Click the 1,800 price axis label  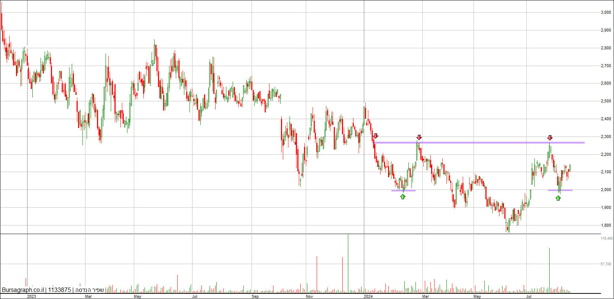[606, 225]
